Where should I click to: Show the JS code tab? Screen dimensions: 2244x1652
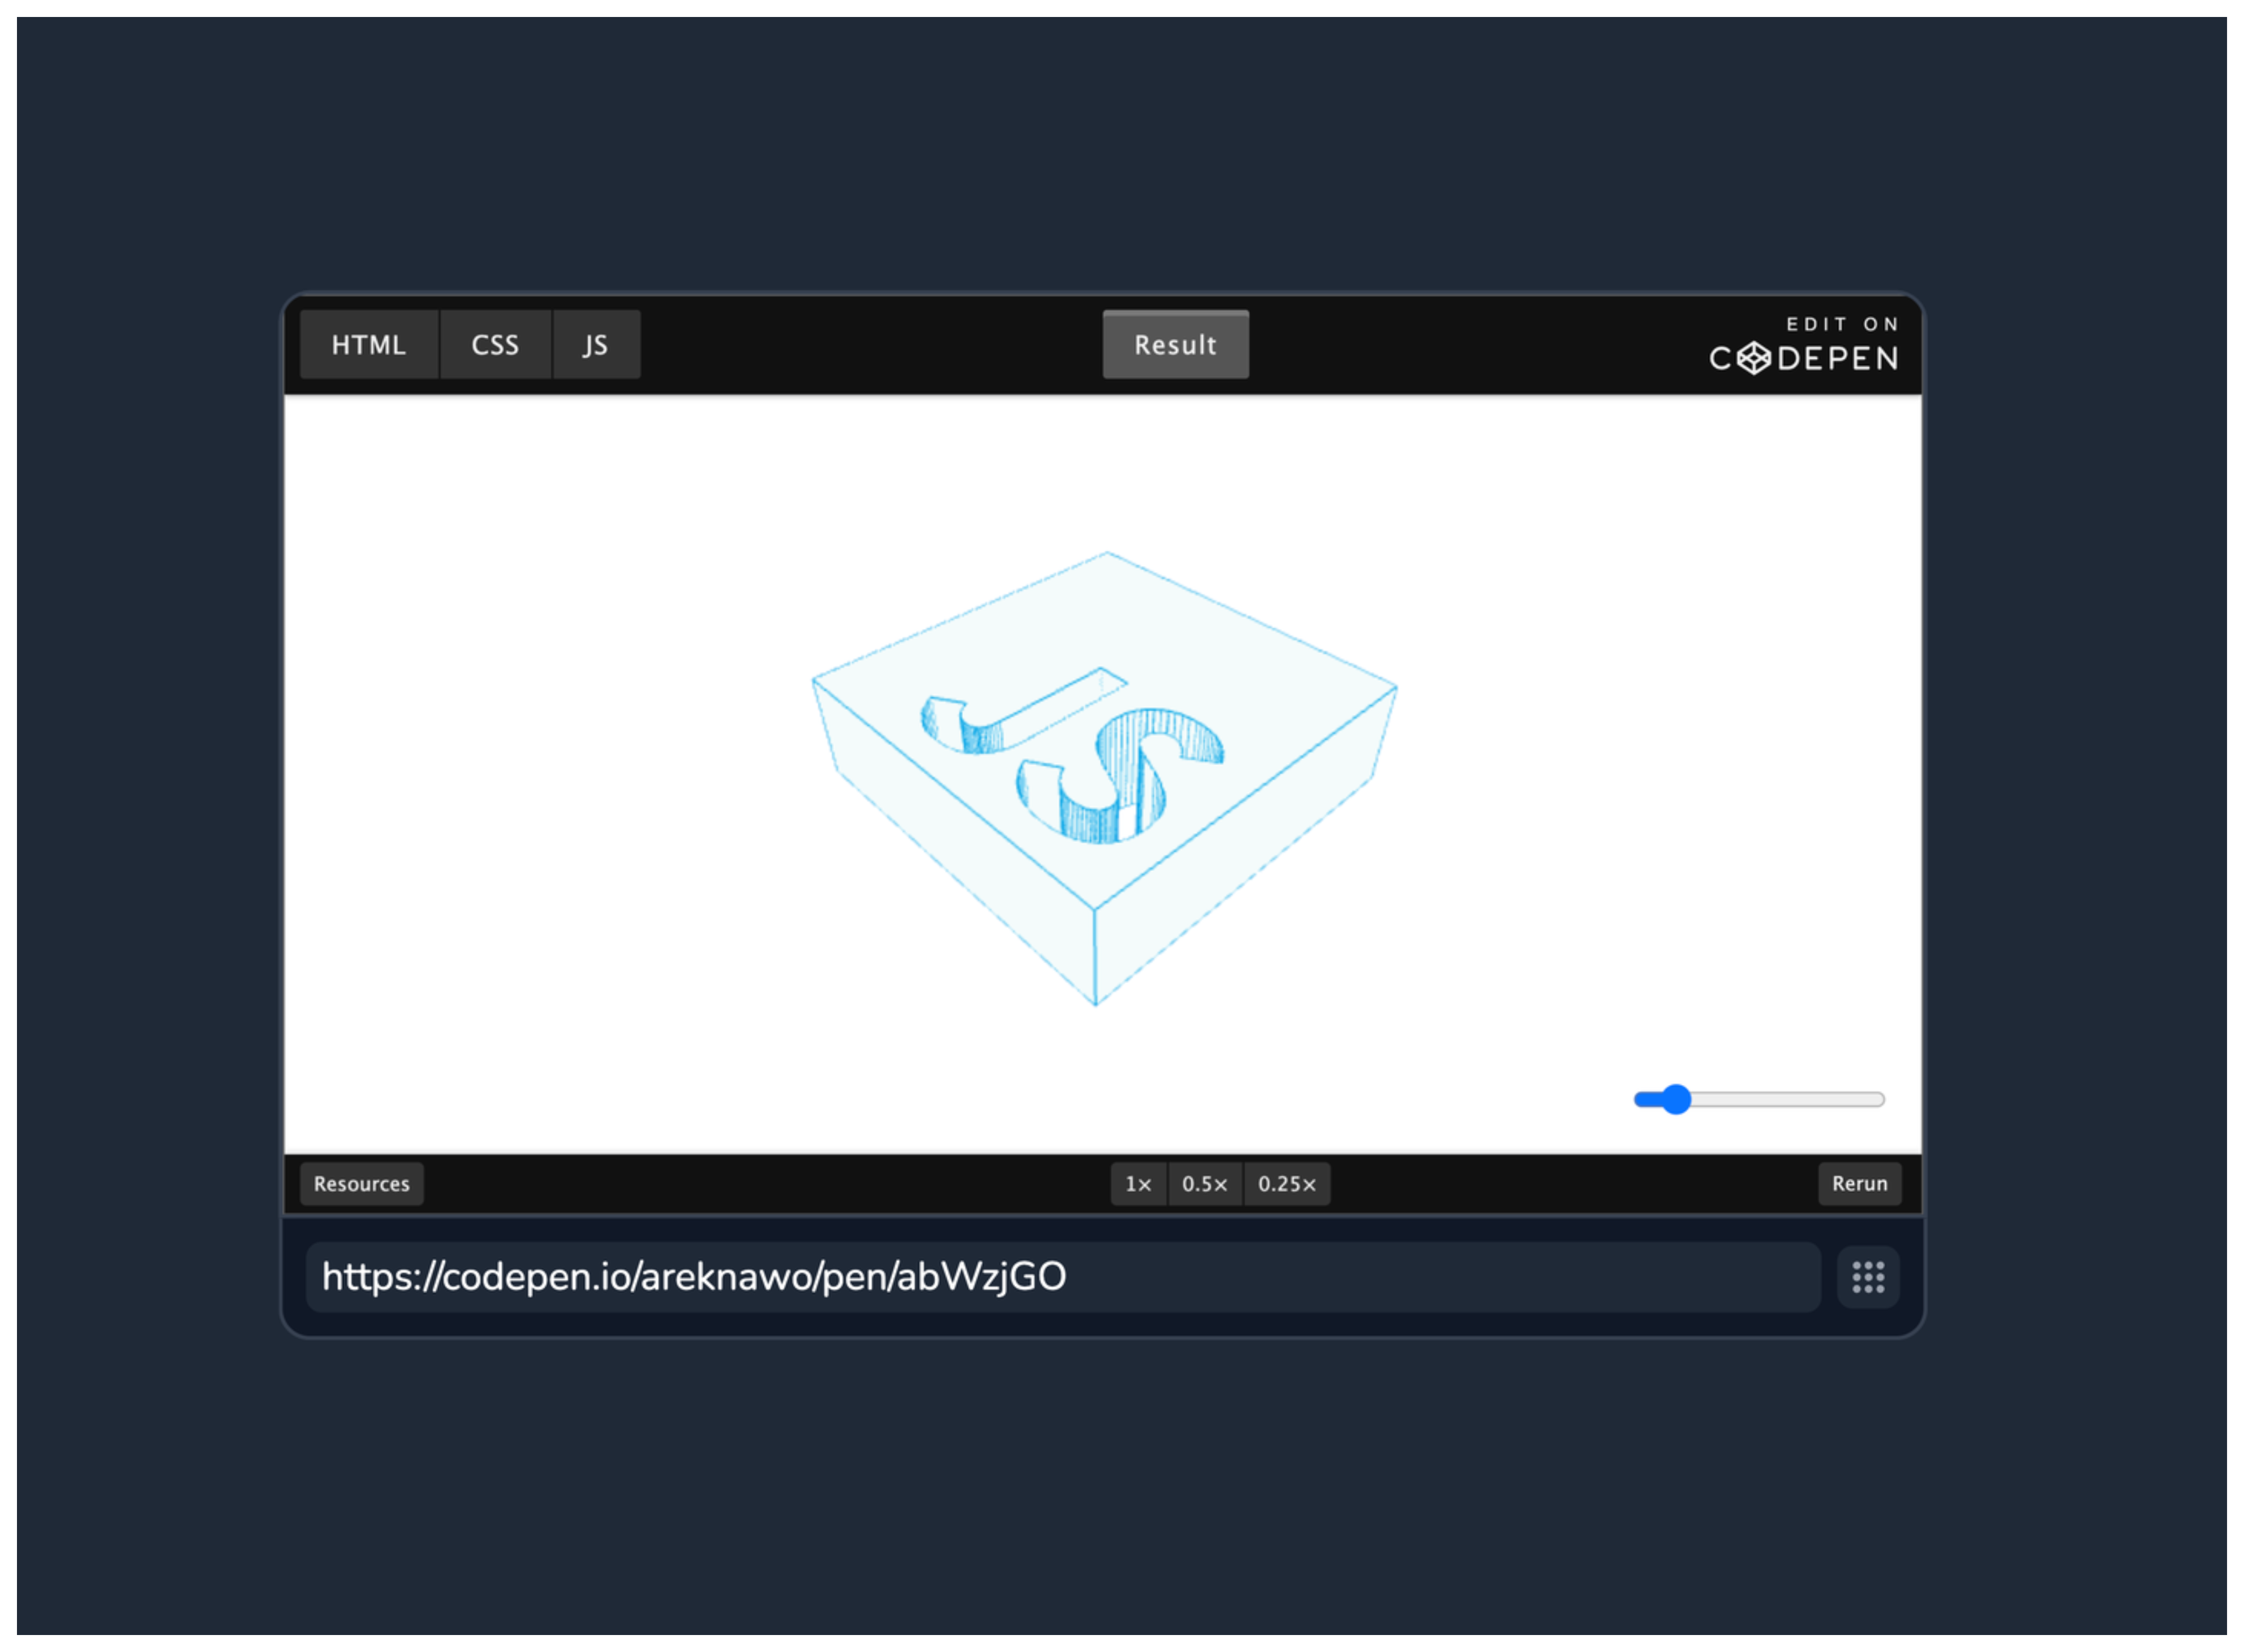[596, 345]
